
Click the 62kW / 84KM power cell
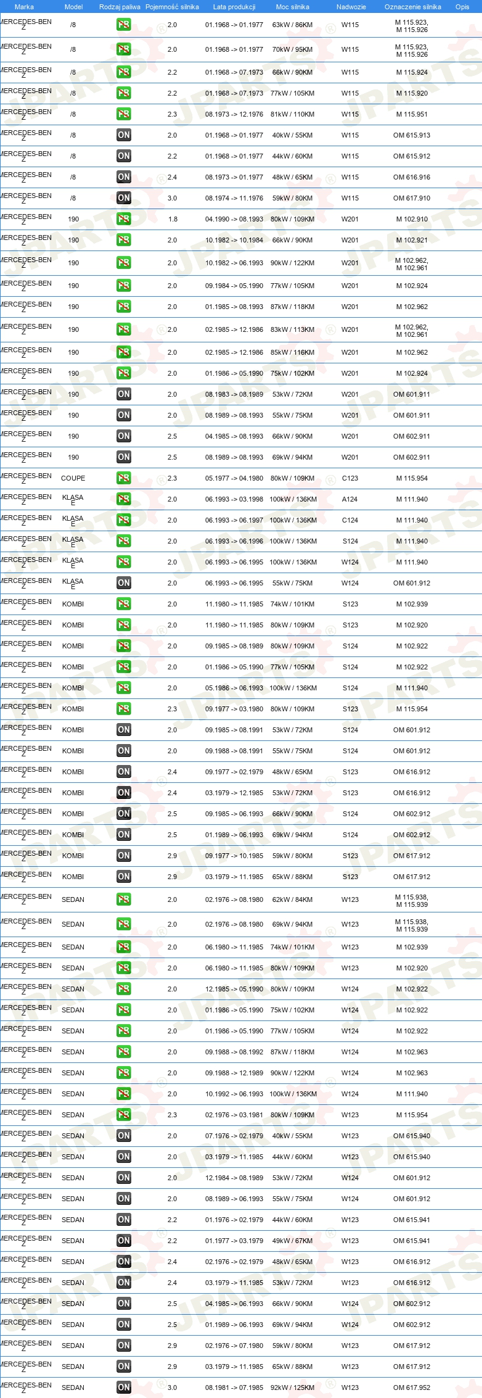(292, 900)
